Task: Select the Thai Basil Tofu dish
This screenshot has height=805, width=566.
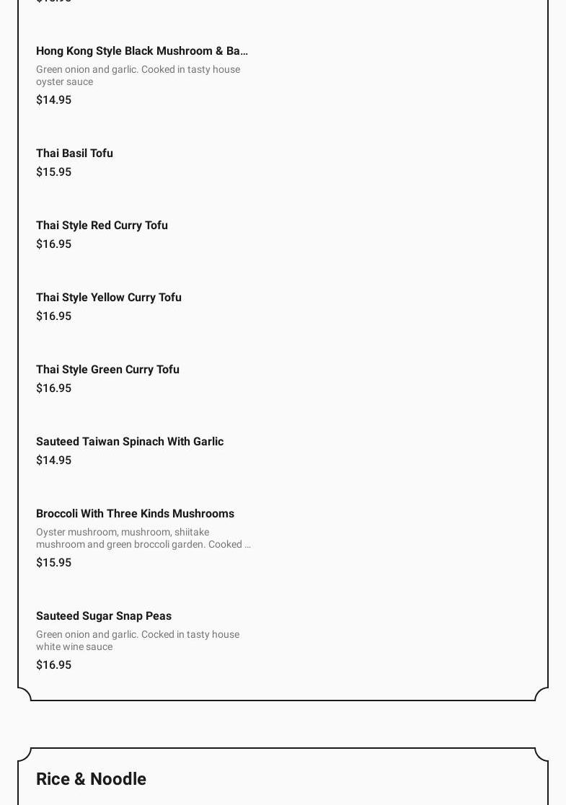Action: (x=74, y=154)
